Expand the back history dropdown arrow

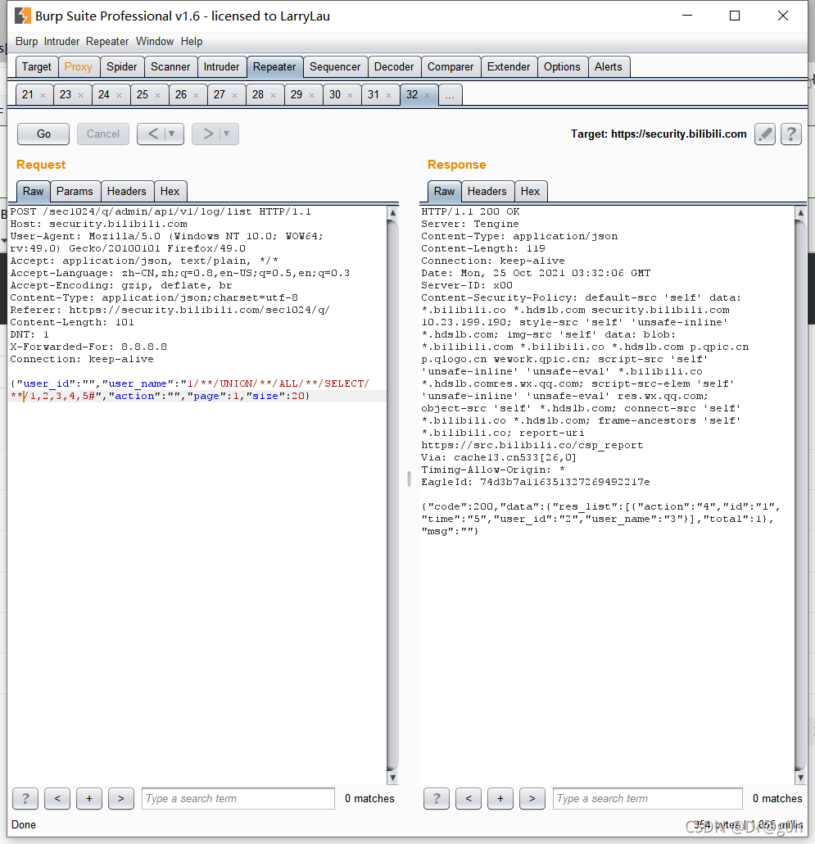click(172, 134)
